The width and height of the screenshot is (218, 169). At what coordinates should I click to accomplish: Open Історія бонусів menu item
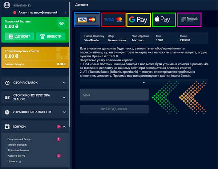click(x=17, y=145)
